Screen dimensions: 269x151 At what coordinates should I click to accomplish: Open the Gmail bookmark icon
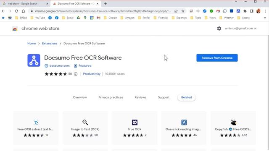click(98, 18)
